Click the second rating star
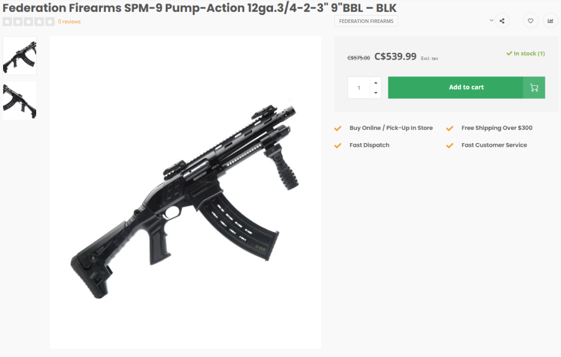Image resolution: width=561 pixels, height=357 pixels. click(18, 22)
